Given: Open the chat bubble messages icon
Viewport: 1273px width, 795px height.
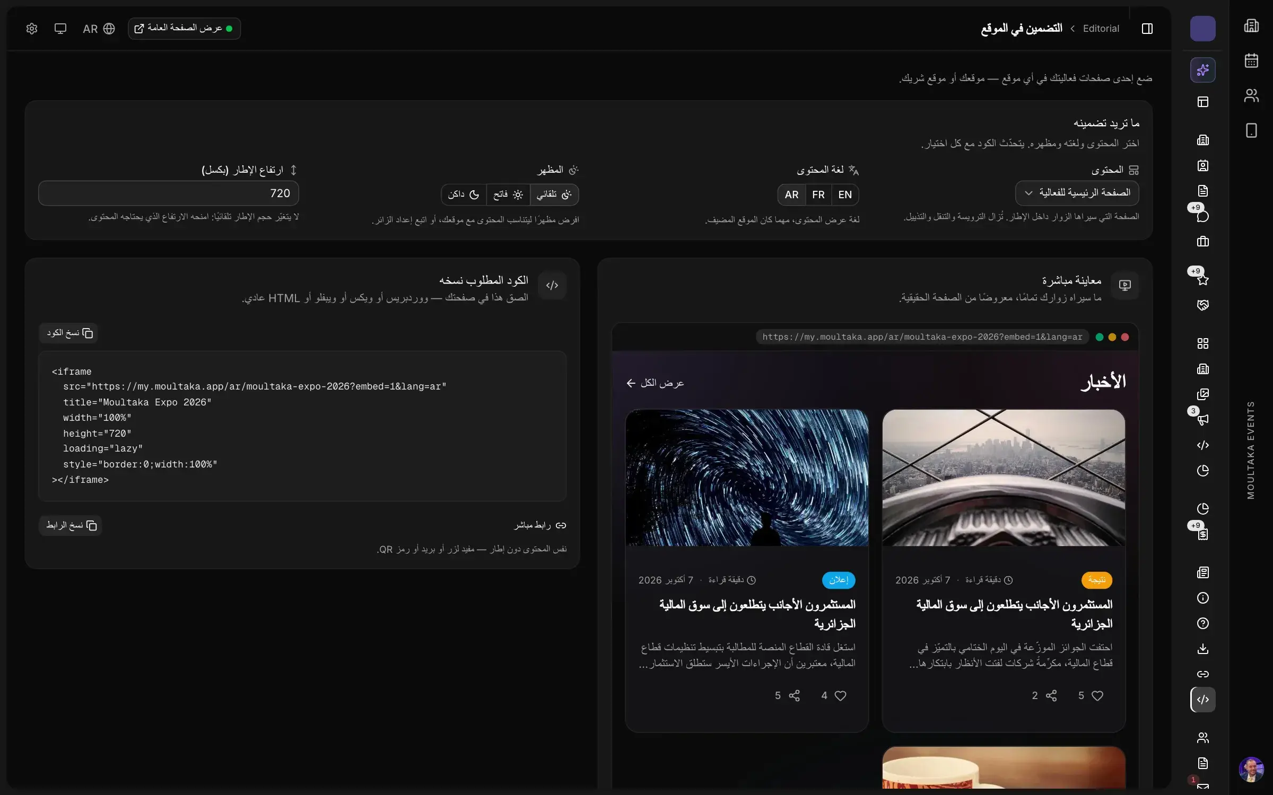Looking at the screenshot, I should click(x=1202, y=216).
